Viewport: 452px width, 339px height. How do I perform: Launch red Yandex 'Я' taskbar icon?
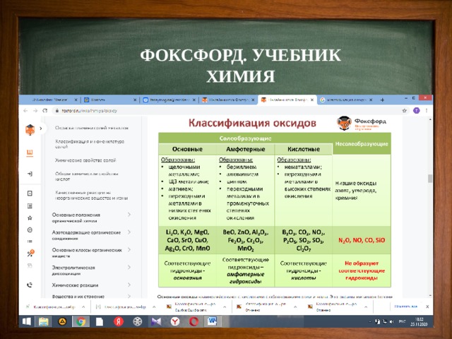point(119,321)
